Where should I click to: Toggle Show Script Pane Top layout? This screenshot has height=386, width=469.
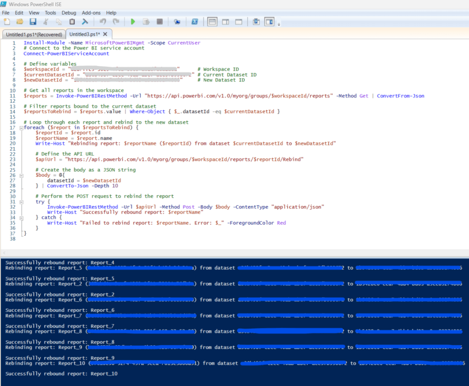coord(212,22)
